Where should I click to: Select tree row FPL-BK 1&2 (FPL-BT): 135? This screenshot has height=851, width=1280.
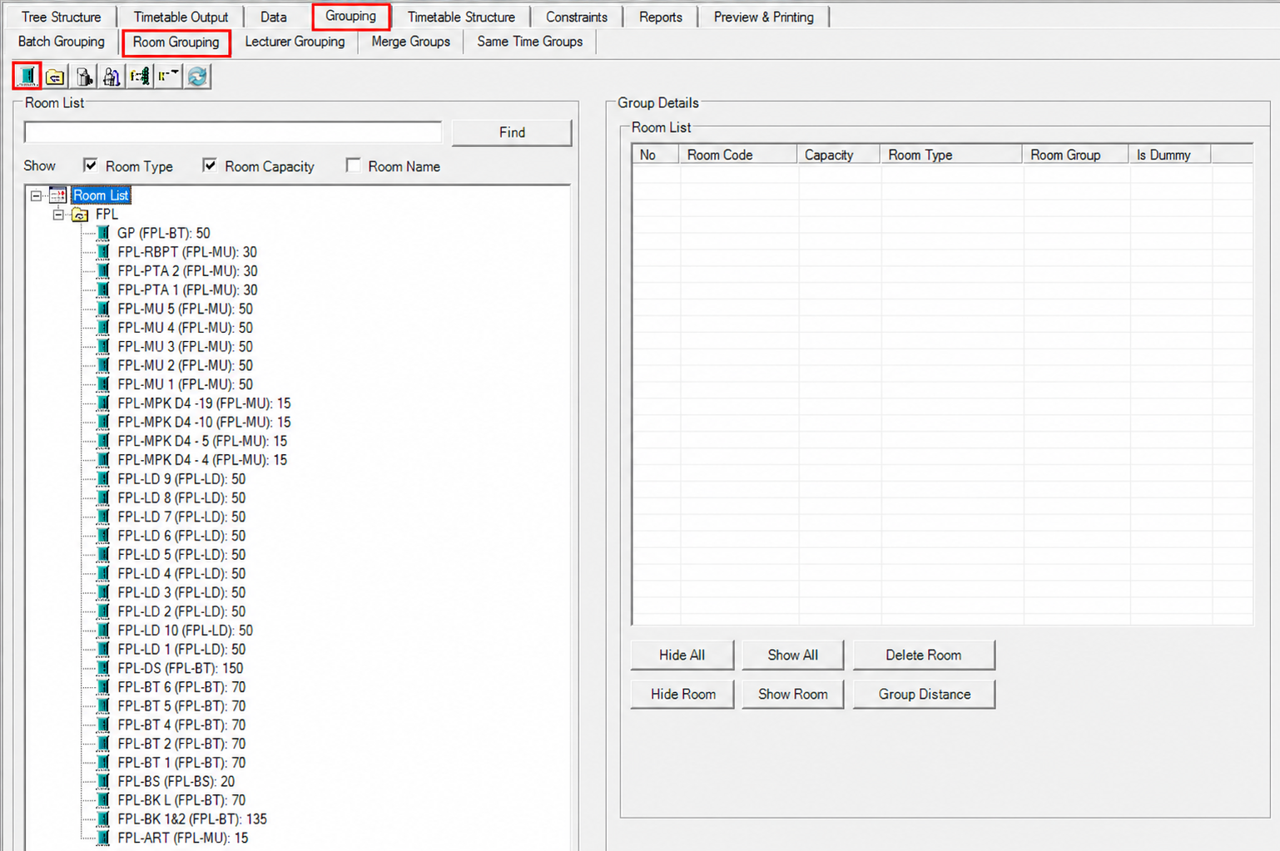pos(192,819)
